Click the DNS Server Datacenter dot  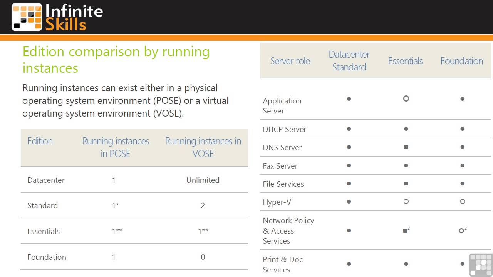[x=349, y=147]
